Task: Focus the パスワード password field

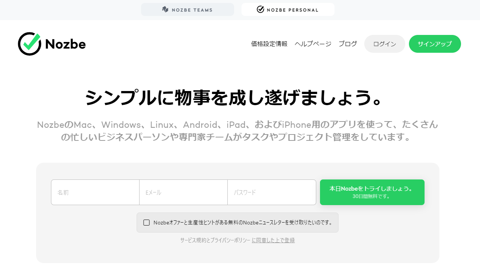Action: click(x=272, y=192)
